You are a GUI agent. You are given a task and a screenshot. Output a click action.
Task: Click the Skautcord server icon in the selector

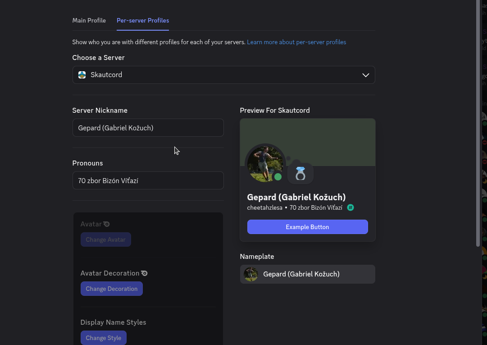[x=82, y=75]
